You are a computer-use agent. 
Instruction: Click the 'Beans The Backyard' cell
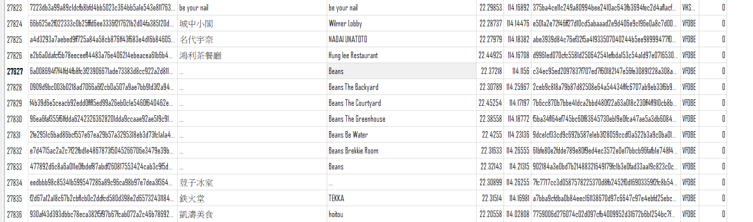401,87
